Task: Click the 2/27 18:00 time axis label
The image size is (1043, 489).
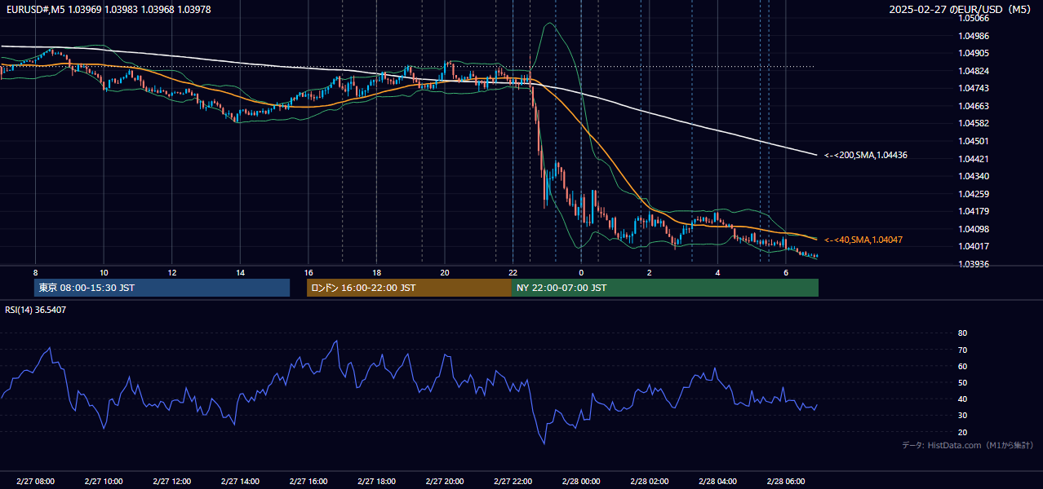Action: (376, 481)
